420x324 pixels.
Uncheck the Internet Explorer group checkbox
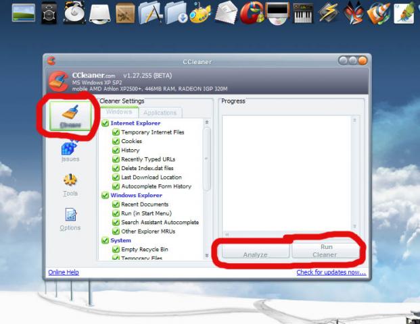coord(106,124)
